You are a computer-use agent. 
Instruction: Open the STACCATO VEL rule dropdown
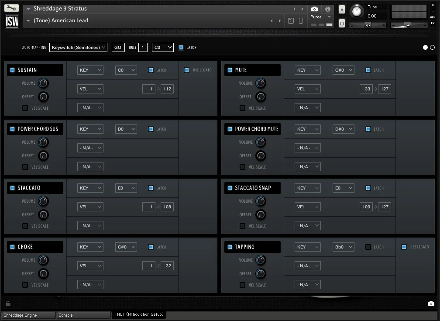coord(90,207)
